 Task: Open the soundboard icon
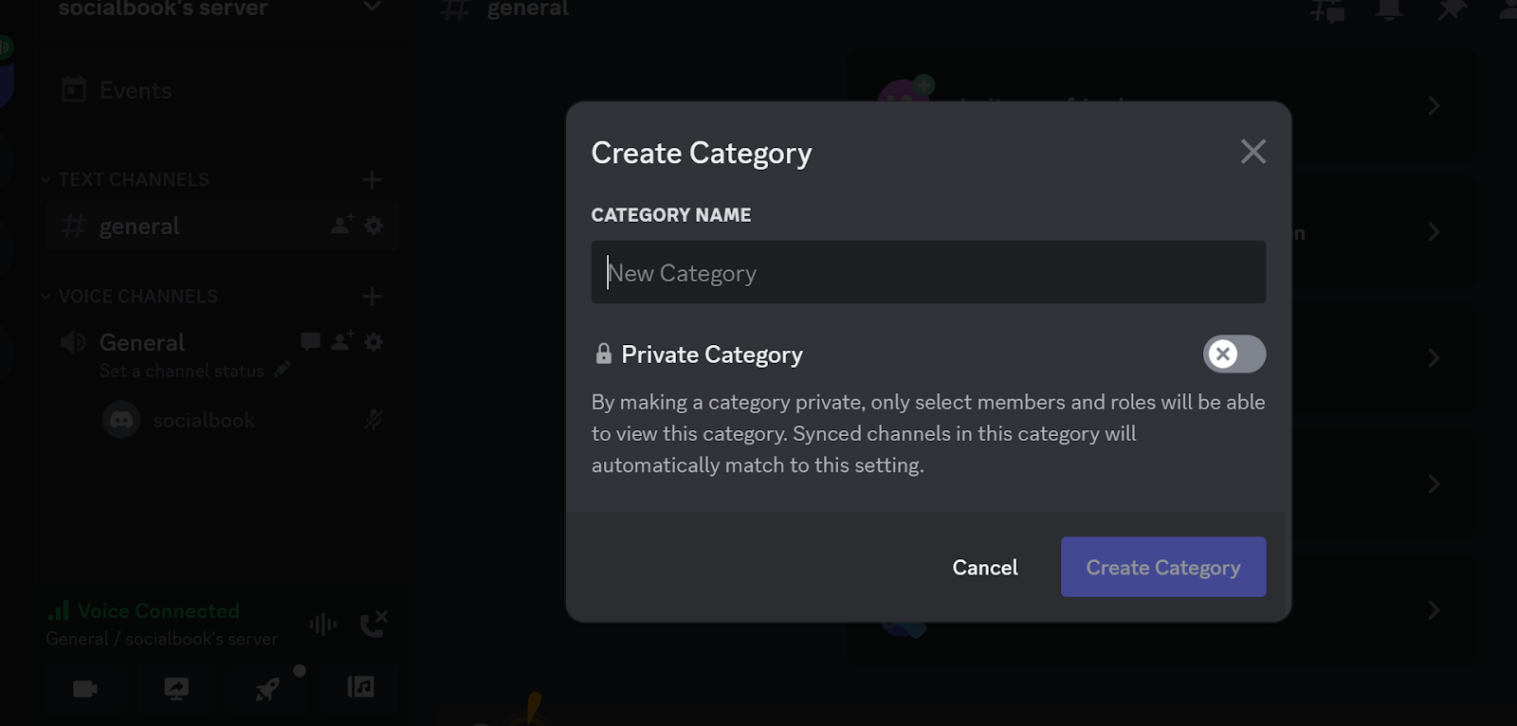(360, 687)
